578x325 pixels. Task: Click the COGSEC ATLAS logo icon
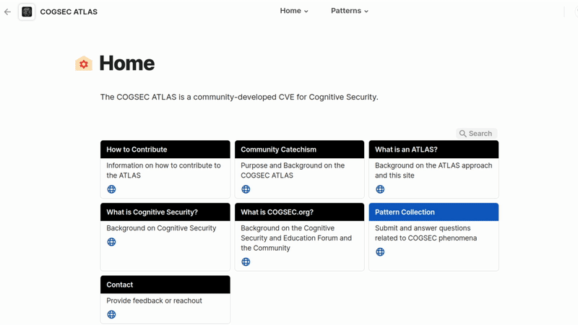click(27, 12)
